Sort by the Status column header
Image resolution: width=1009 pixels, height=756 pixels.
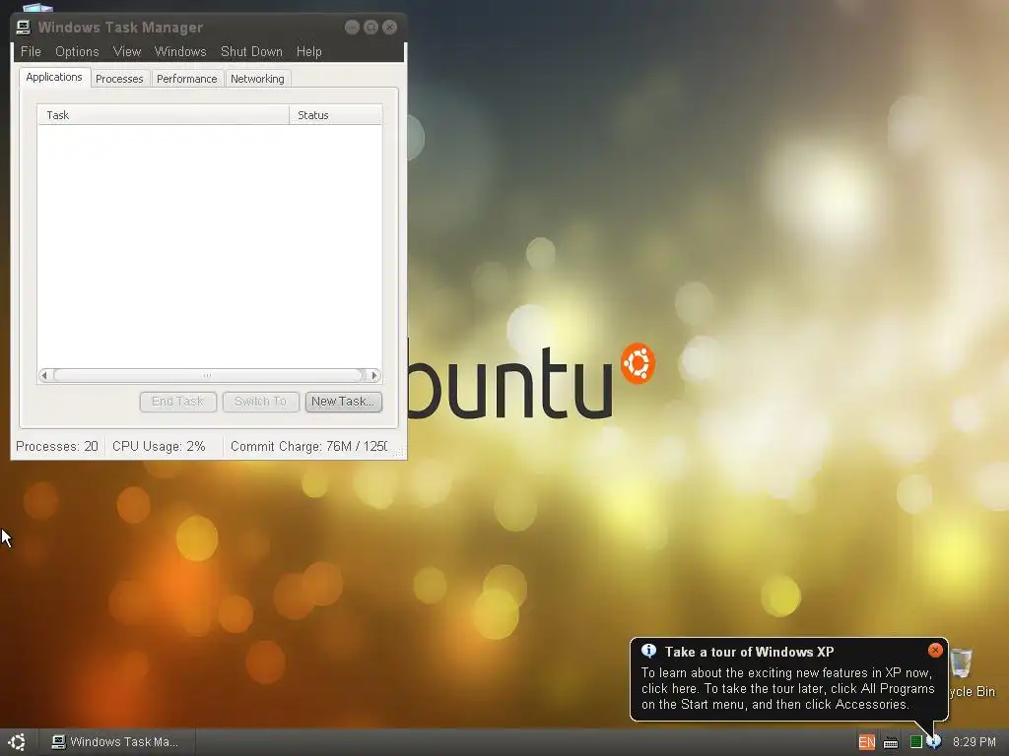tap(336, 115)
